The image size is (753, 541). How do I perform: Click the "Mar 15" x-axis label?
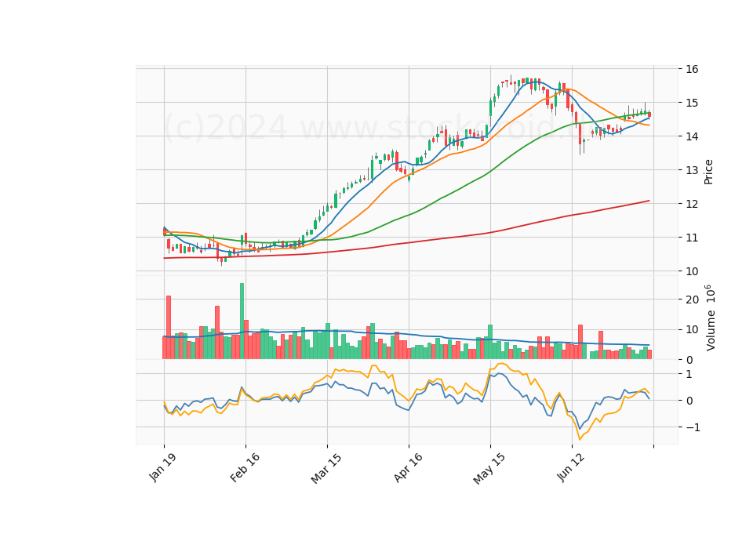(326, 468)
